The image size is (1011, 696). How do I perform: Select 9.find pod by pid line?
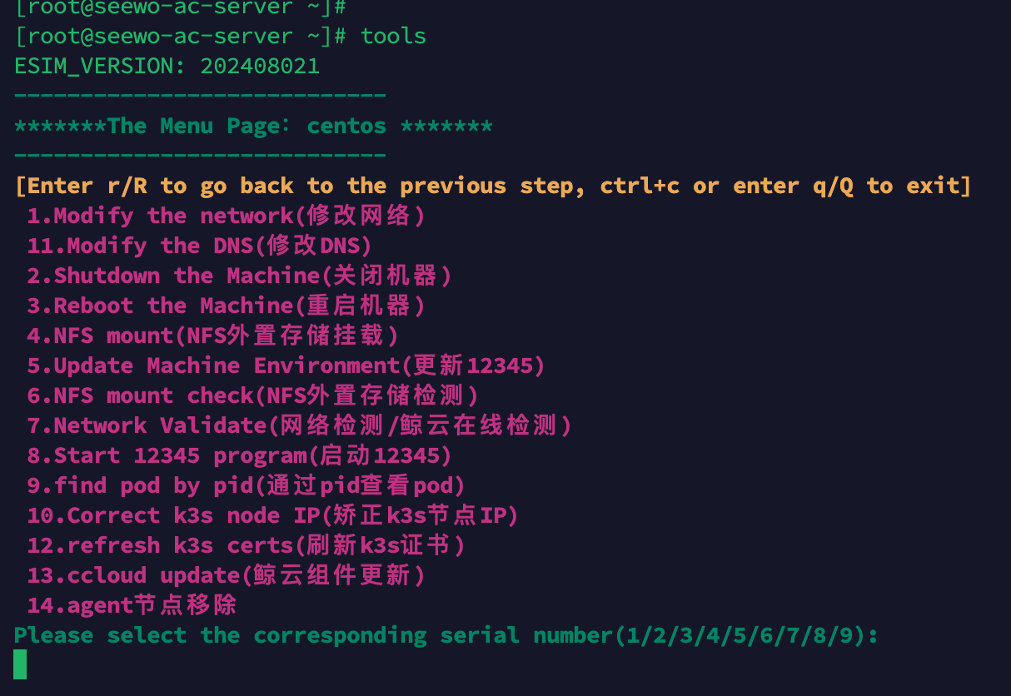(247, 485)
